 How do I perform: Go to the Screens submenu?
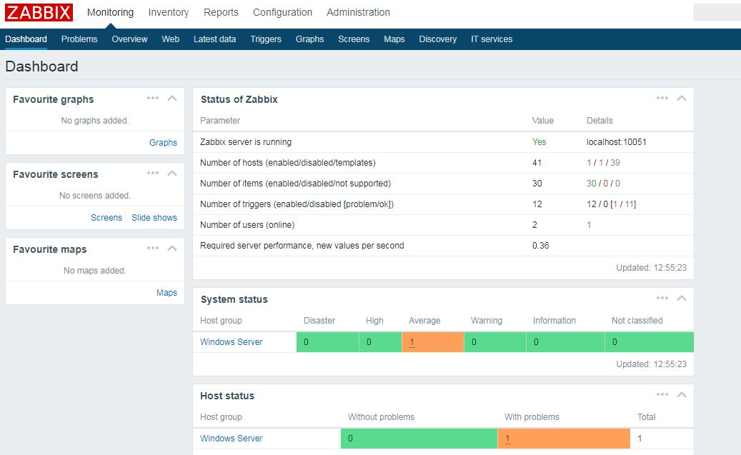point(354,39)
